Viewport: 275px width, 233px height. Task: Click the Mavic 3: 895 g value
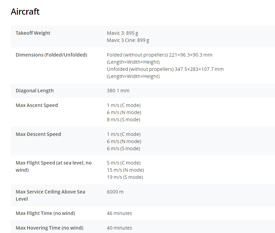tap(123, 33)
